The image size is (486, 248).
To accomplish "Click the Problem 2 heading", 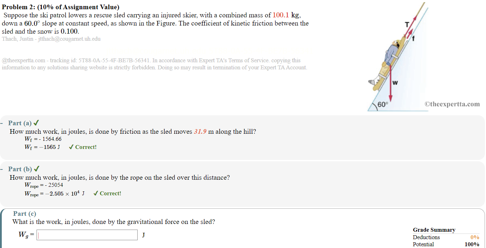I will click(x=61, y=7).
